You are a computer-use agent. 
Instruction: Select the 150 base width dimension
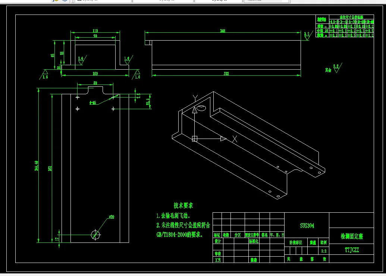[x=95, y=73]
